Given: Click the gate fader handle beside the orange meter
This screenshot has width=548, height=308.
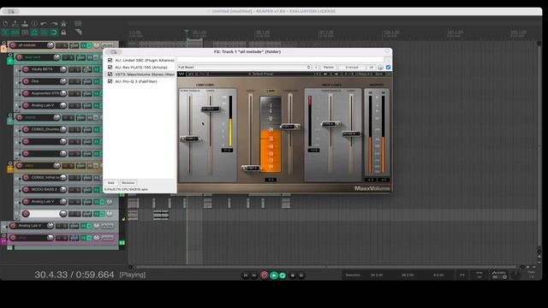Looking at the screenshot, I should [x=251, y=168].
